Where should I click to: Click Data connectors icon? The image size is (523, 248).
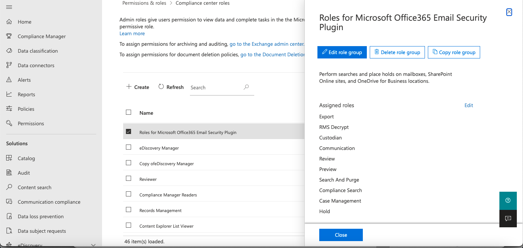tap(9, 65)
